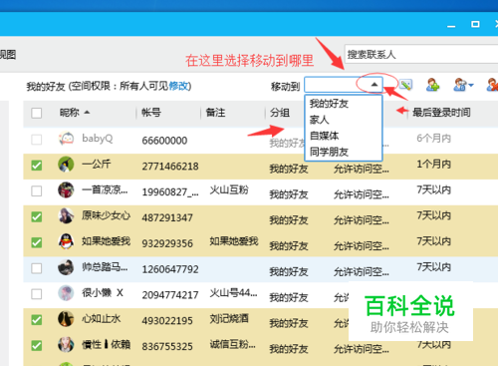
Task: Click account number 487291347
Action: point(167,217)
